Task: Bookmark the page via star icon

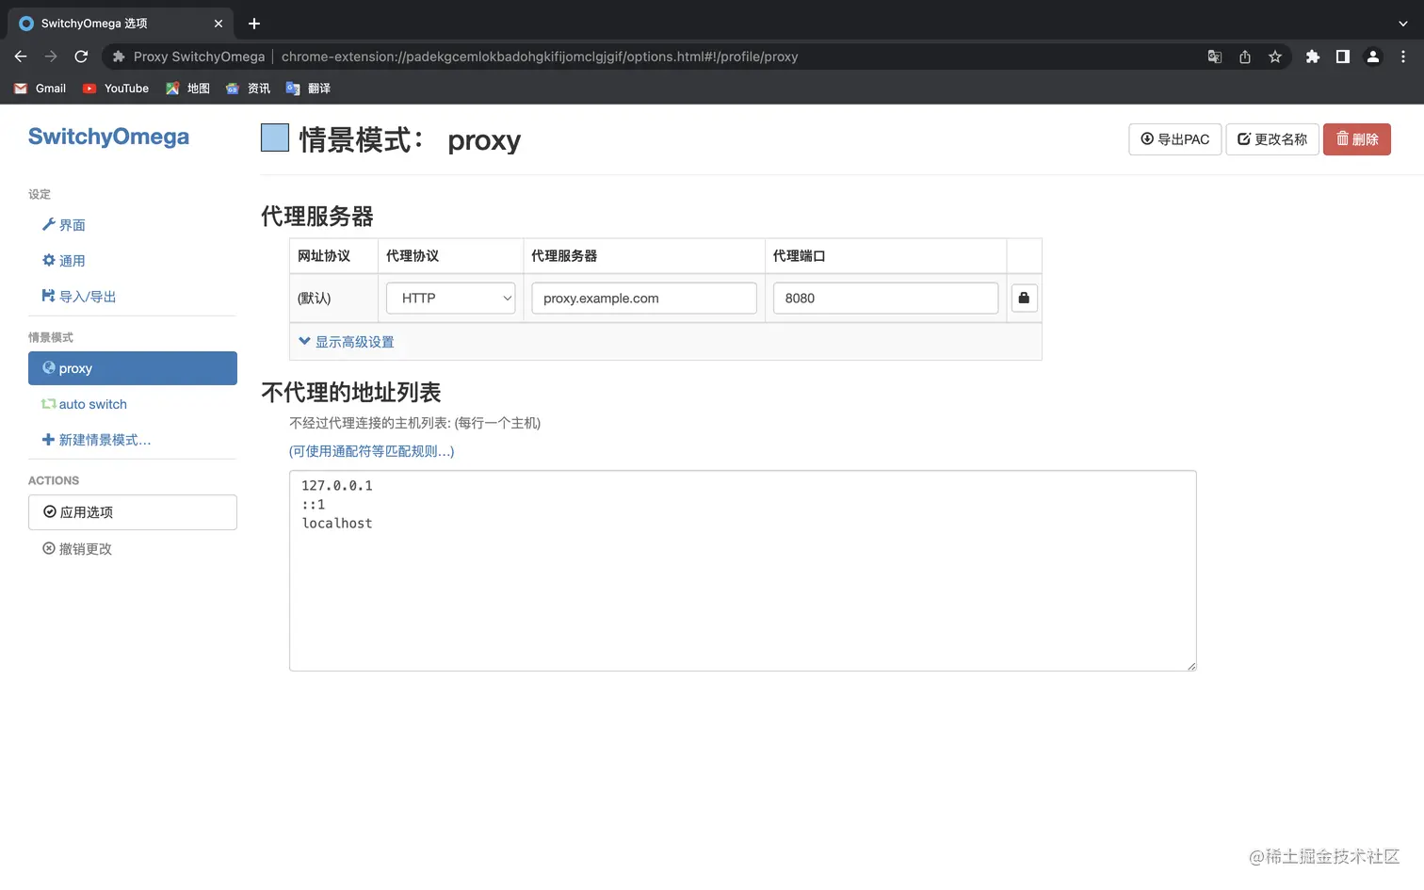Action: (x=1275, y=57)
